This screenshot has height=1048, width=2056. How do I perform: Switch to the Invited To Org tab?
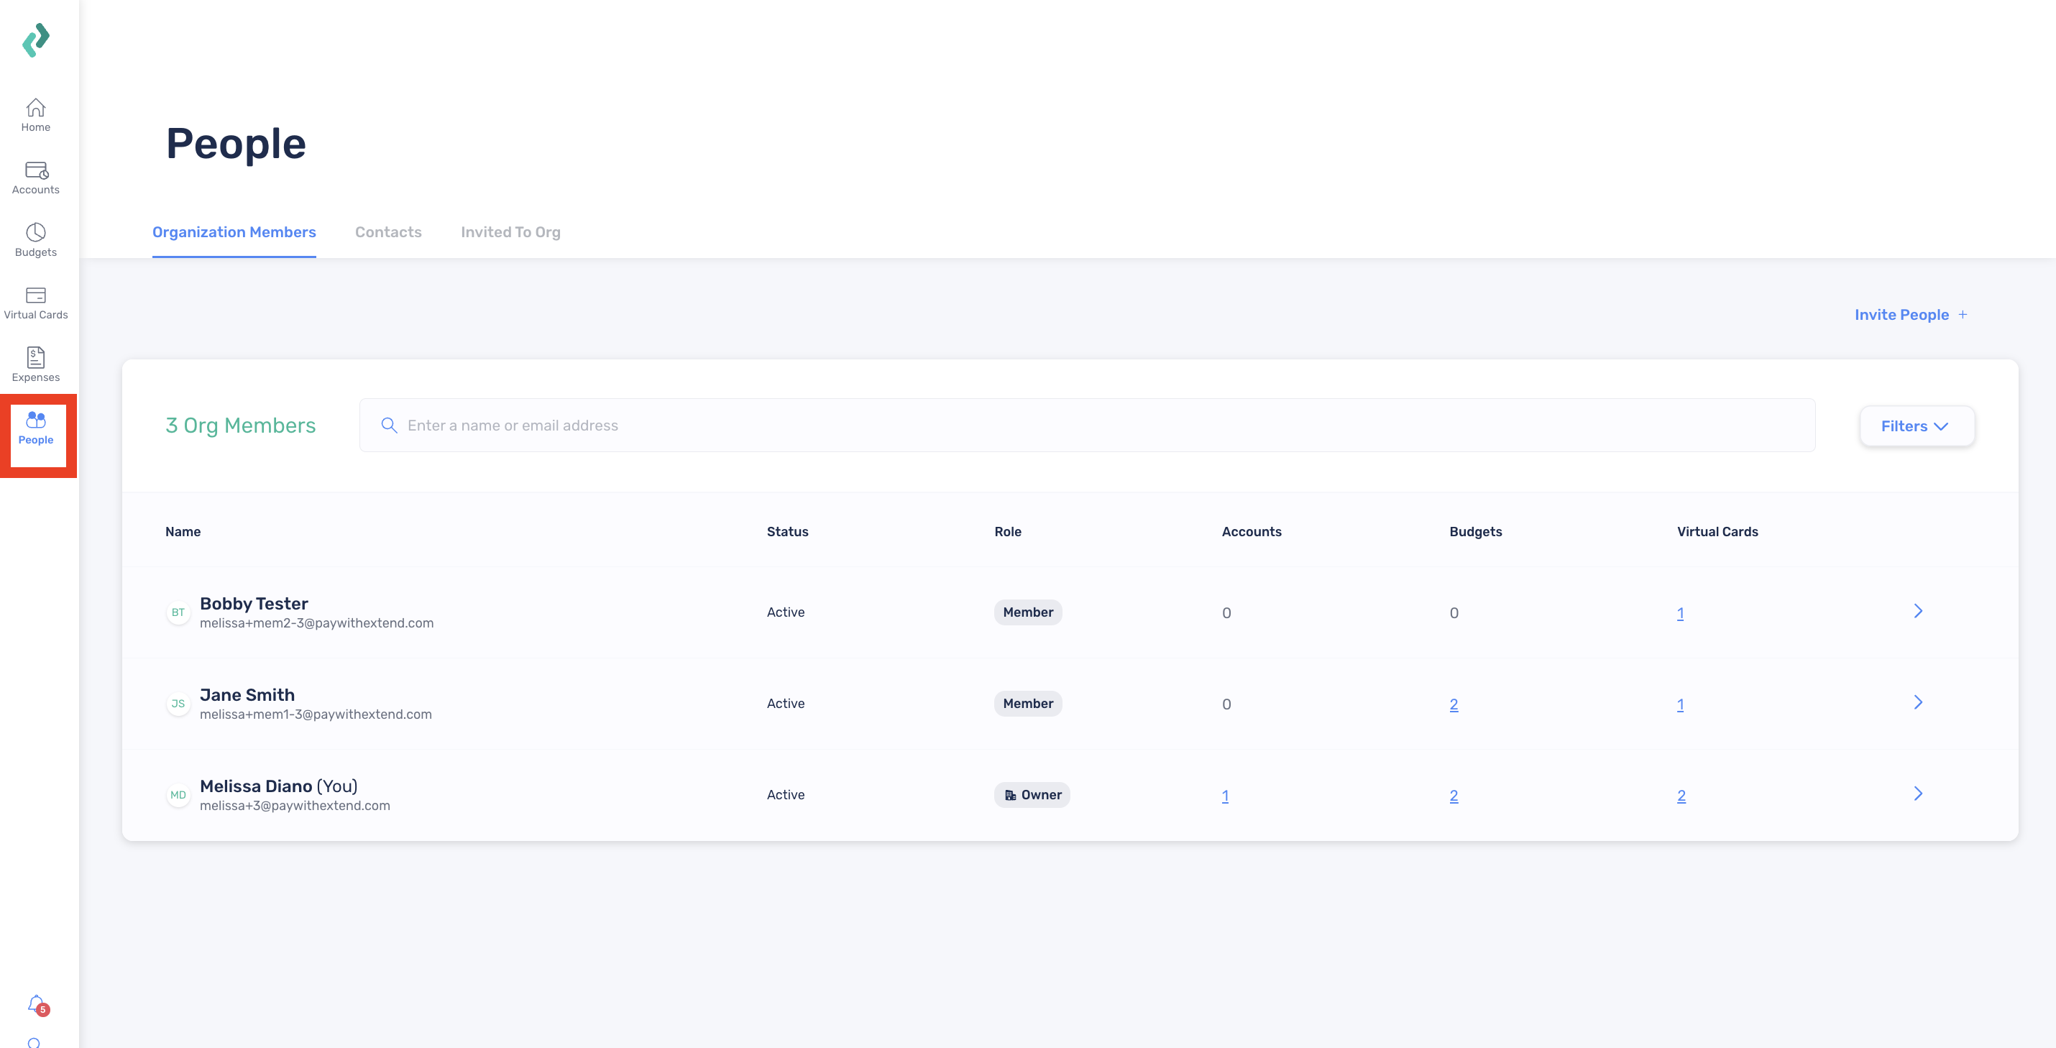tap(511, 232)
